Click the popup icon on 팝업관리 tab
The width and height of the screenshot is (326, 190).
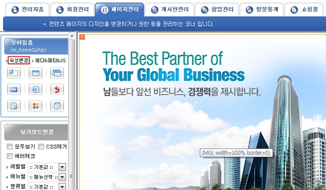(205, 10)
